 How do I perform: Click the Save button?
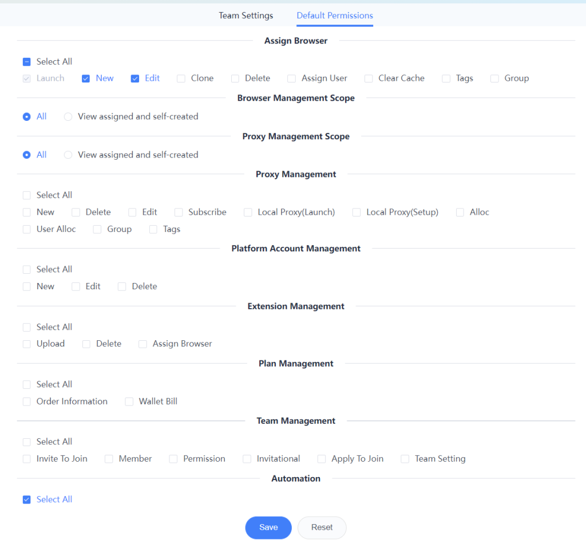pyautogui.click(x=268, y=528)
